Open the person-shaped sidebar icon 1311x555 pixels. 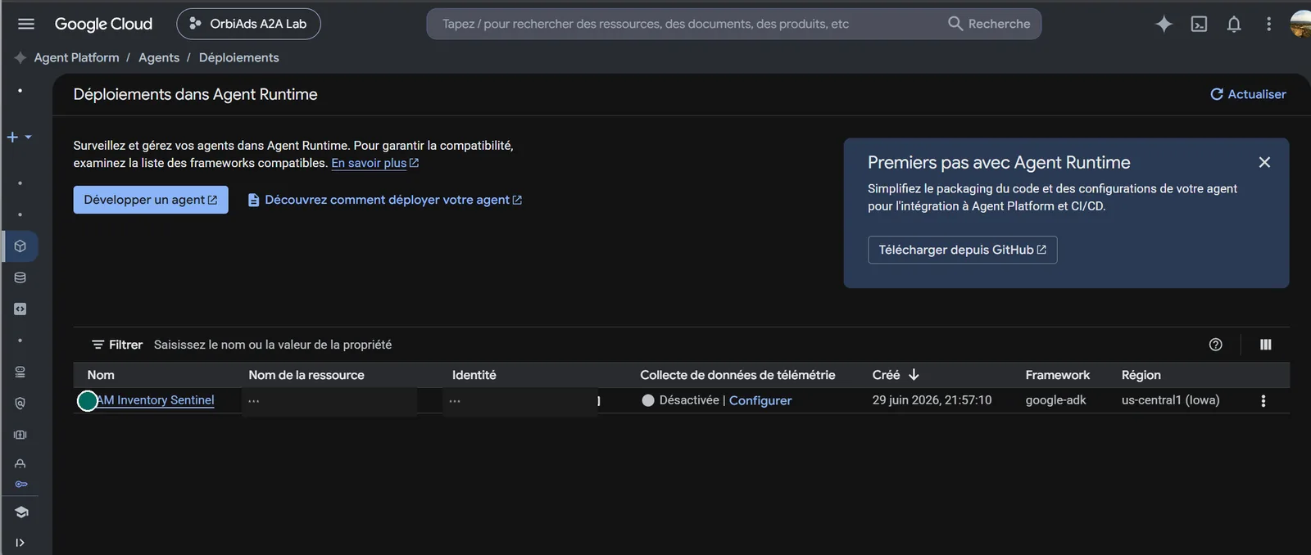coord(20,463)
